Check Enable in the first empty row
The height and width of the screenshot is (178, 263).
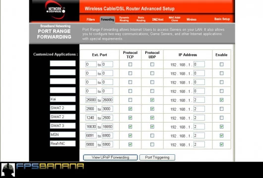pos(222,64)
